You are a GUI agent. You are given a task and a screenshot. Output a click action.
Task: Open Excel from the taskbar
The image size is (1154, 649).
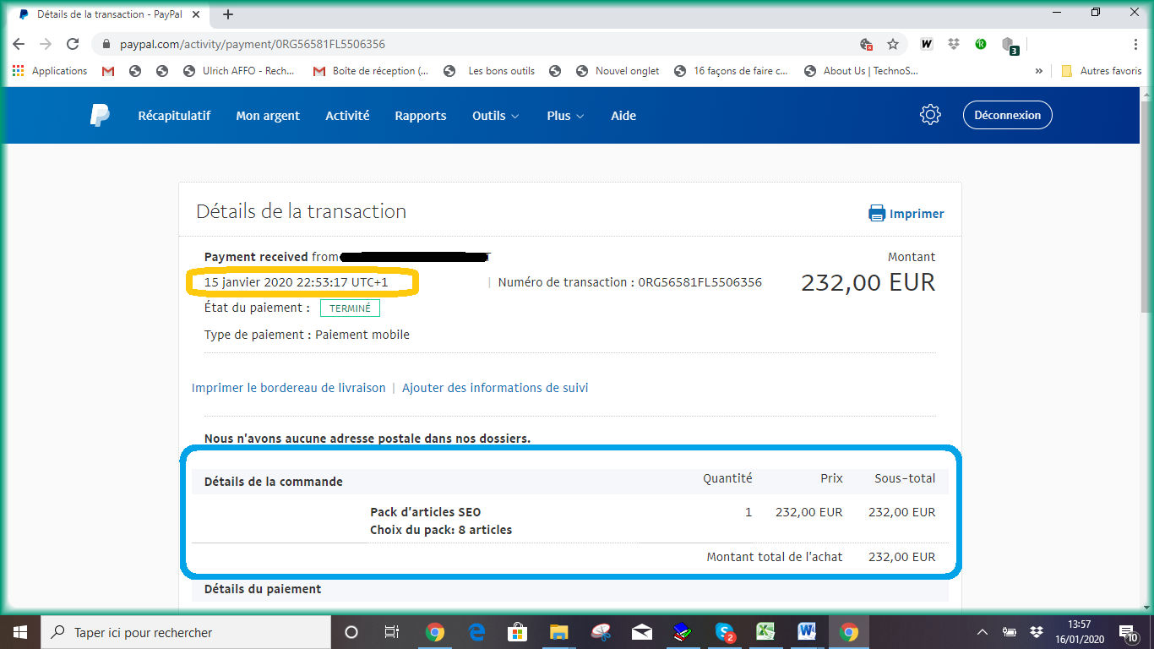click(x=765, y=632)
